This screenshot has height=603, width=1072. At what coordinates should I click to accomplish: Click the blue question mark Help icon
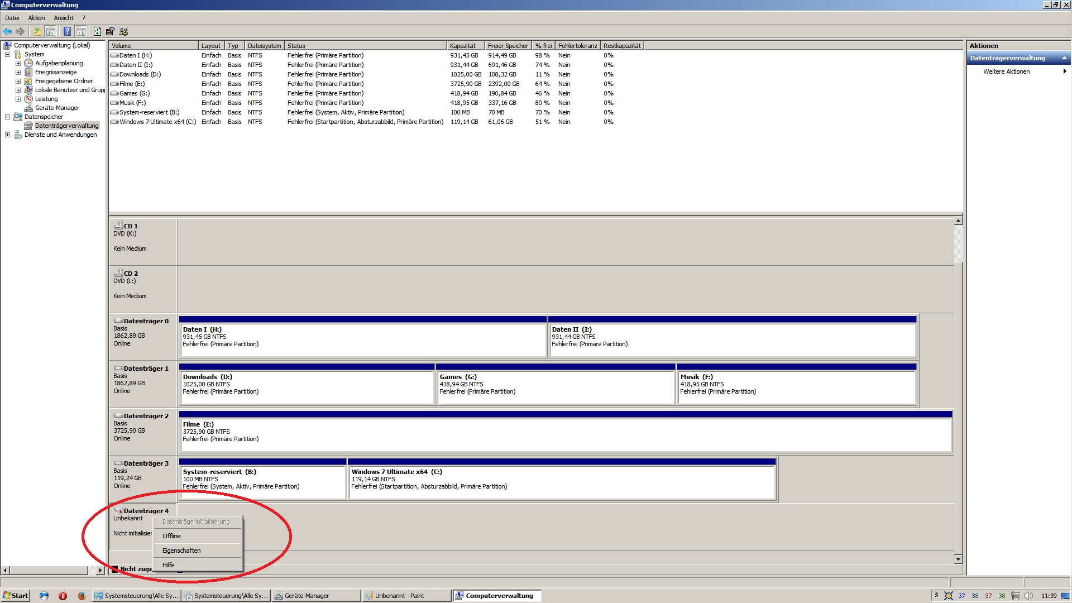tap(67, 32)
